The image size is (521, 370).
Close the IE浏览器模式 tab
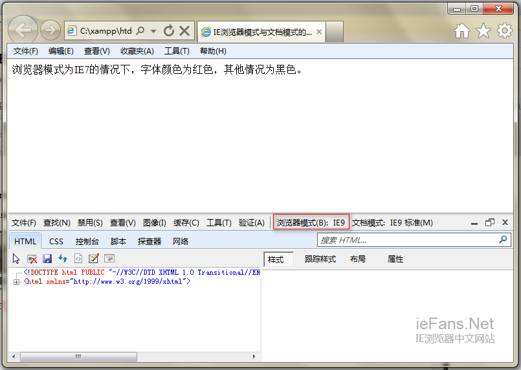319,32
